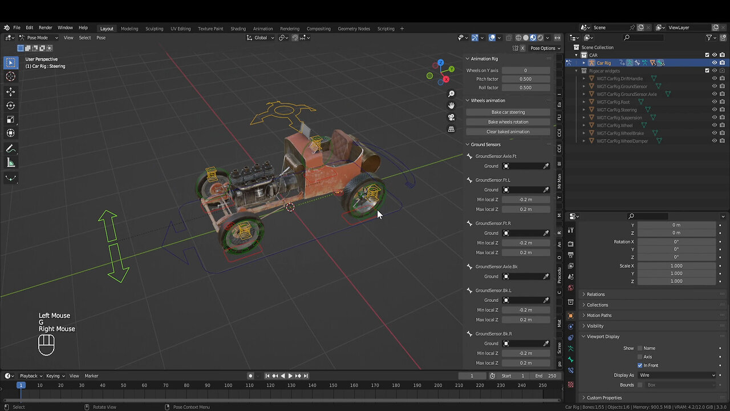Select the Scale tool in the toolbar
Image resolution: width=730 pixels, height=411 pixels.
[10, 119]
